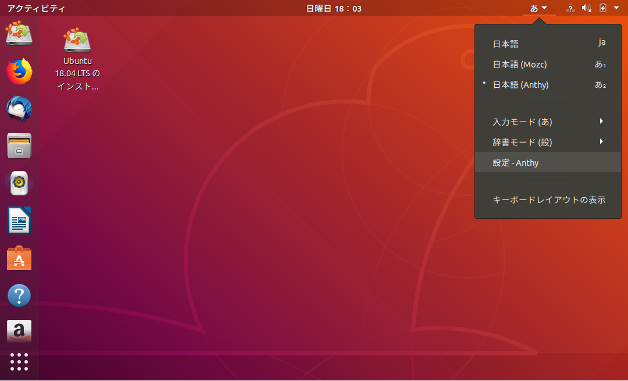Choose 日本語 ja keyboard layout
The height and width of the screenshot is (381, 628).
coord(505,44)
